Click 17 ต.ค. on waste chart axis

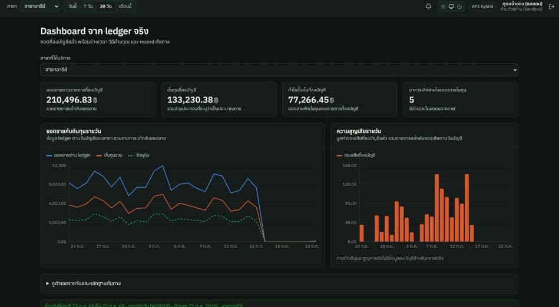pos(482,246)
